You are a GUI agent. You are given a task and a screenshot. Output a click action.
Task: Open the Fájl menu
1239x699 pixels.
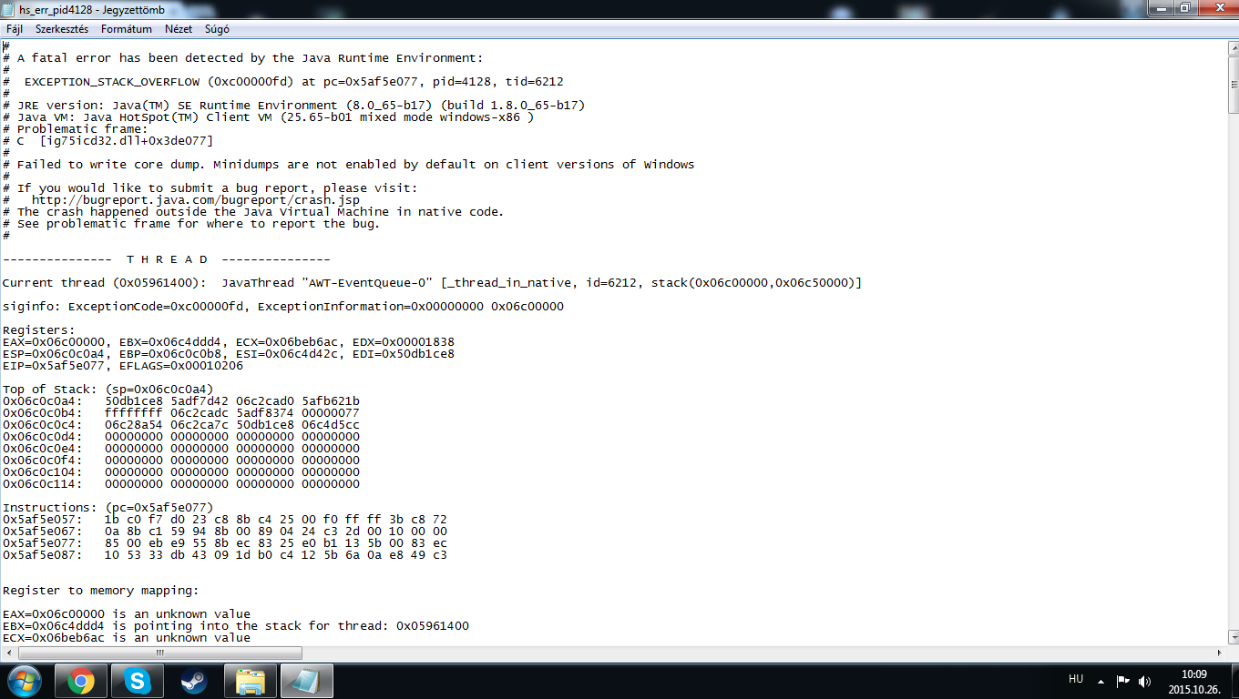point(15,29)
